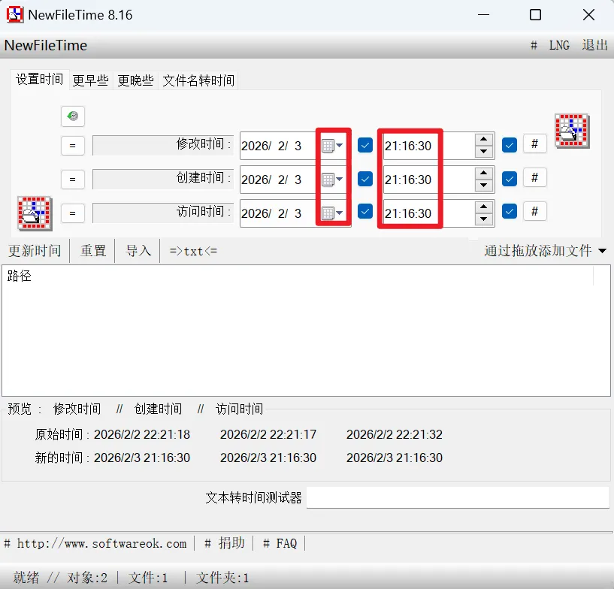The width and height of the screenshot is (614, 589).
Task: Click the # button in 创建时间 row
Action: 535,177
